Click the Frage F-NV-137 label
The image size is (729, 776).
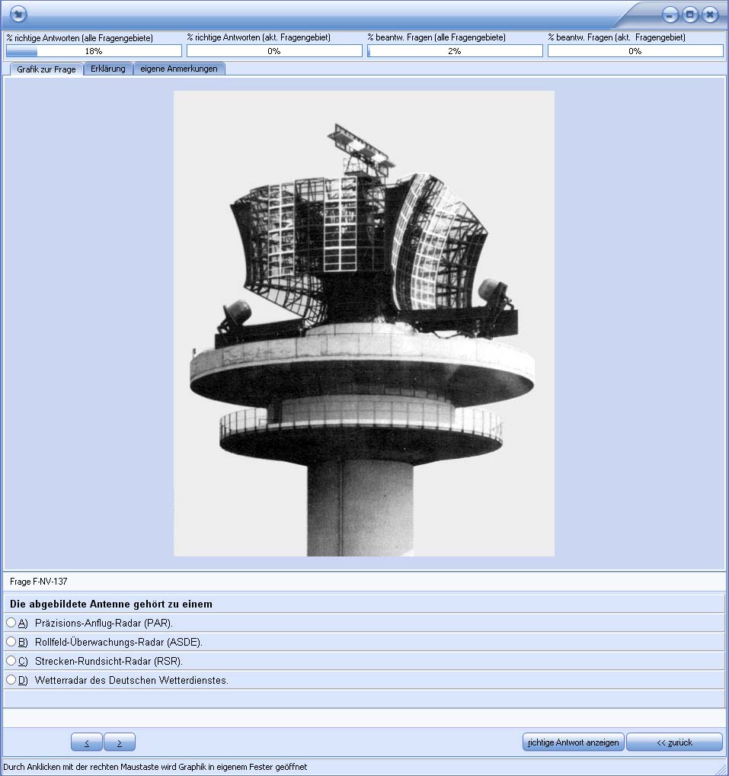coord(39,582)
